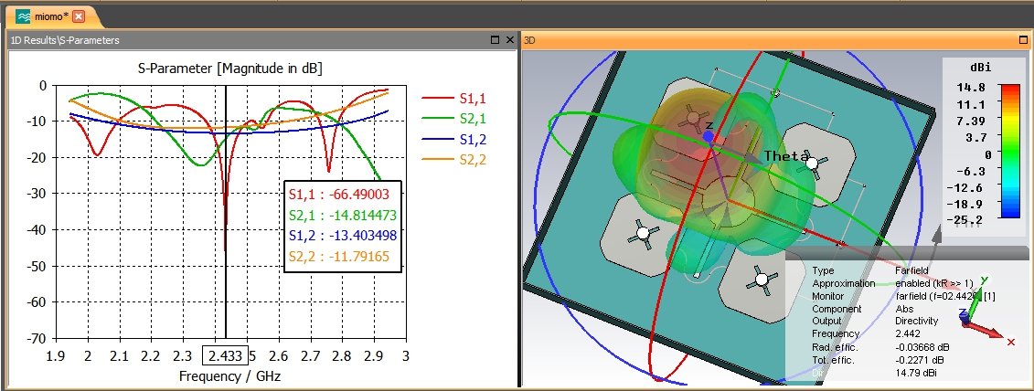Viewport: 1034px width, 391px height.
Task: Click the Frequency / GHz axis label
Action: coord(229,376)
